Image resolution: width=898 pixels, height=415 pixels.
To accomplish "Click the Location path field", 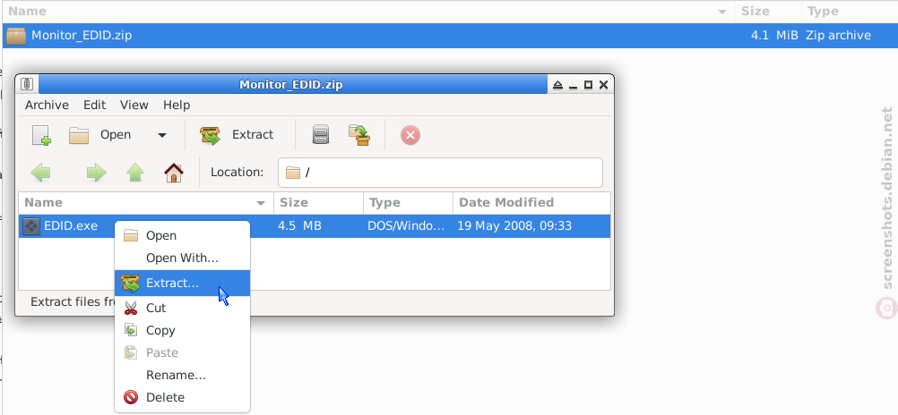I will tap(440, 173).
